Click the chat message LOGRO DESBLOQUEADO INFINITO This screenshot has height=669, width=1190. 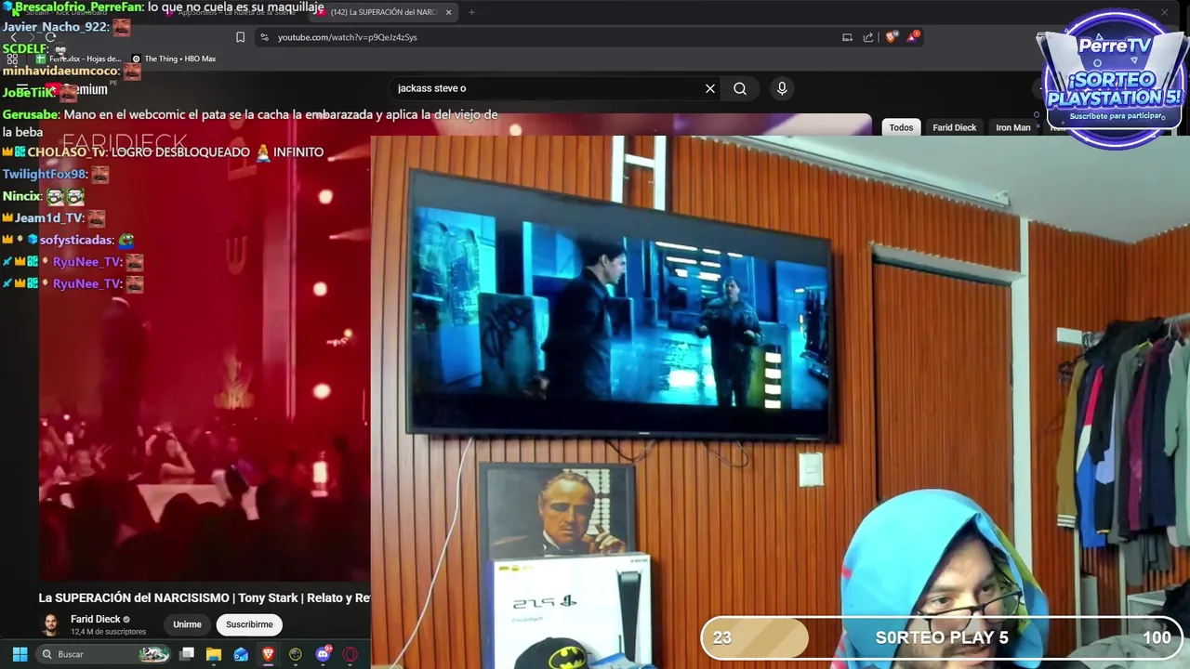point(217,151)
